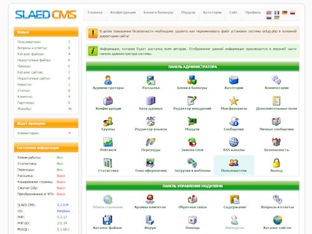Click the yellow exclamation security warning icon
This screenshot has width=312, height=234.
pos(93,34)
